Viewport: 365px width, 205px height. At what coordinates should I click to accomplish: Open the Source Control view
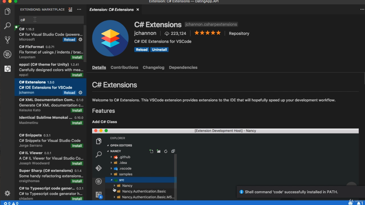click(x=7, y=40)
